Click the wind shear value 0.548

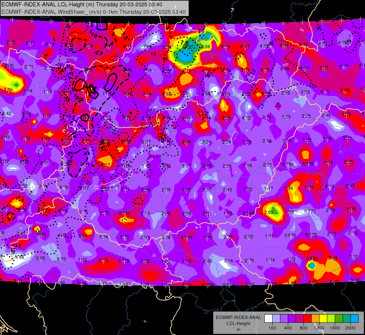(248, 213)
